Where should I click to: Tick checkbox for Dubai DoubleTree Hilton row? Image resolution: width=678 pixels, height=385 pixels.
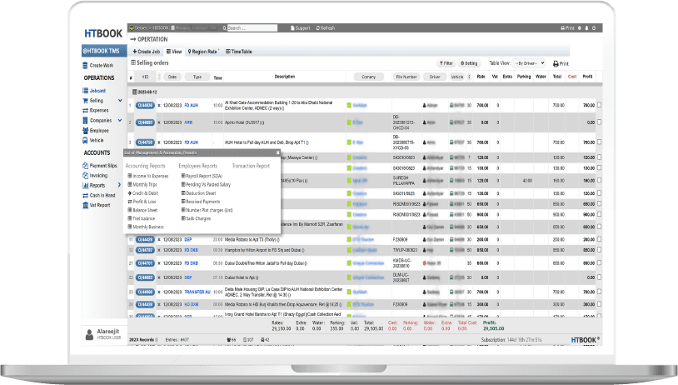click(600, 263)
